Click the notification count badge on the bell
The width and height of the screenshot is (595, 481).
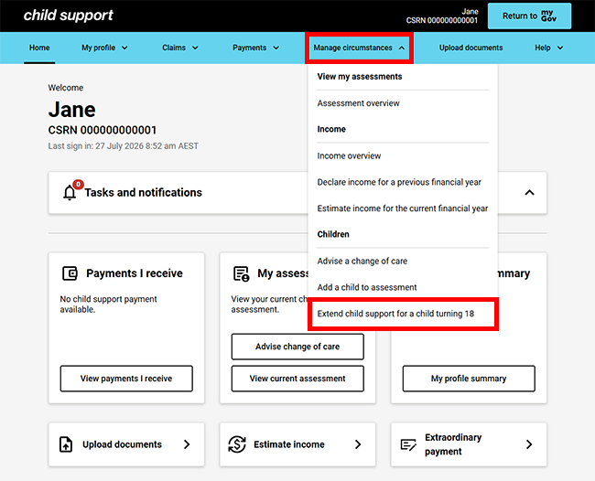click(78, 184)
